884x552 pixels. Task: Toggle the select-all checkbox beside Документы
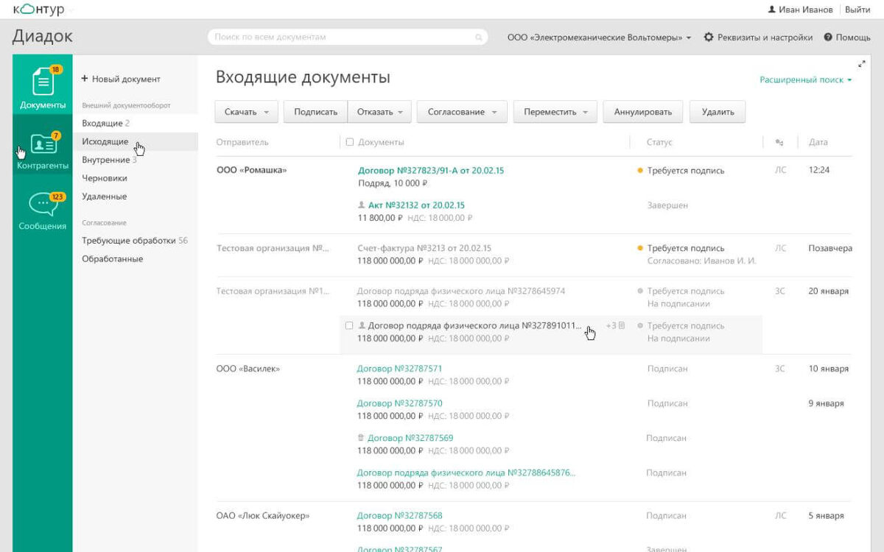(x=350, y=142)
